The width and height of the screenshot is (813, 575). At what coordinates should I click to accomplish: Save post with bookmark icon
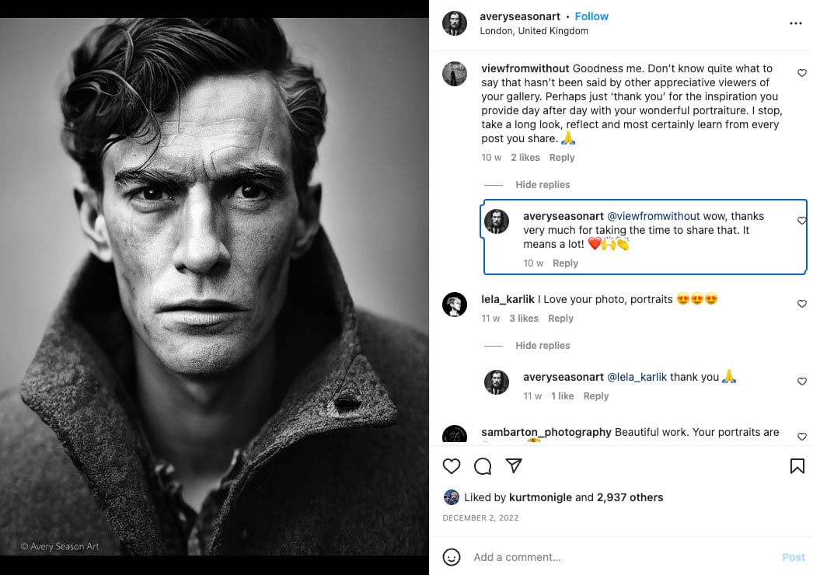click(x=797, y=466)
